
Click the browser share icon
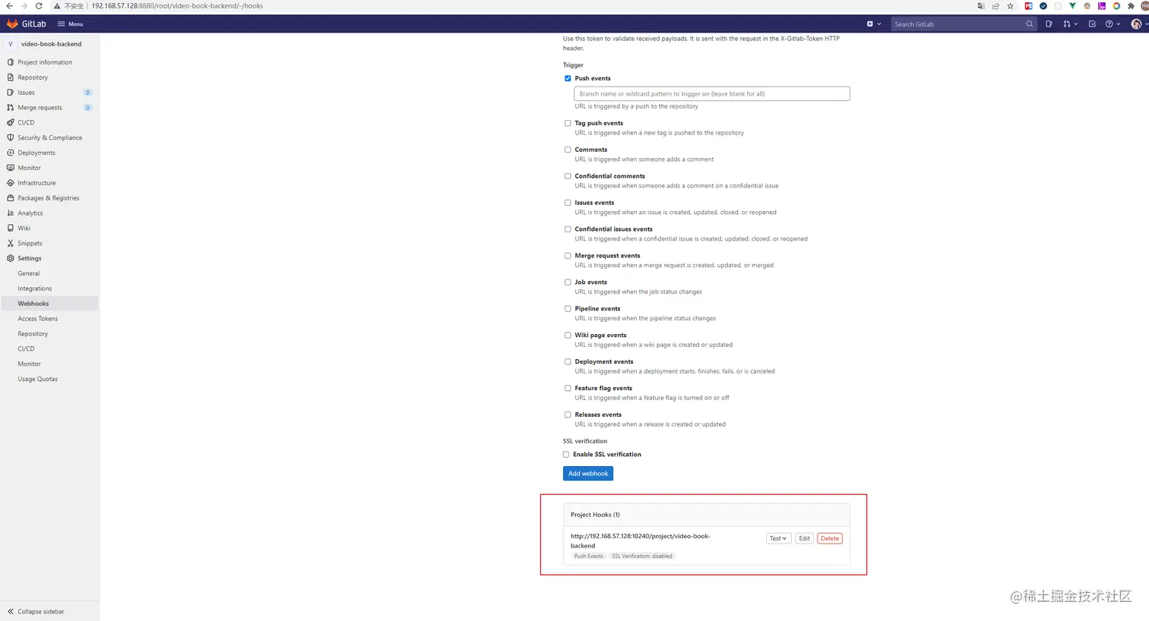pyautogui.click(x=995, y=5)
